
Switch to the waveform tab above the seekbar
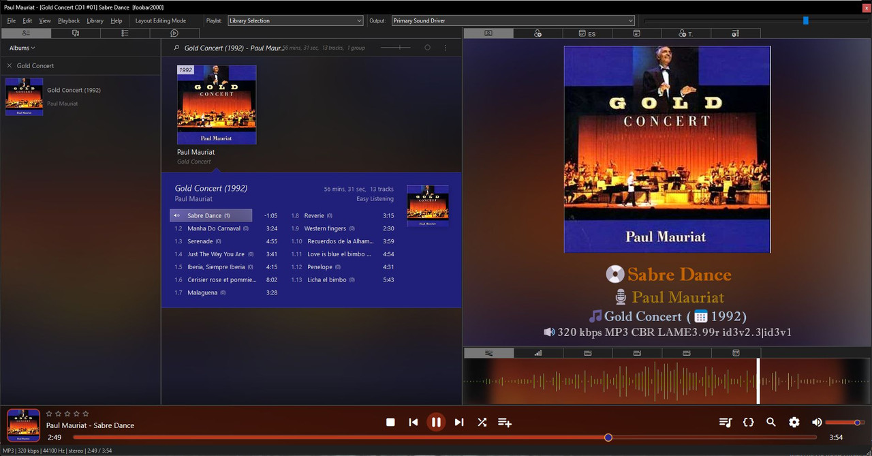[488, 353]
